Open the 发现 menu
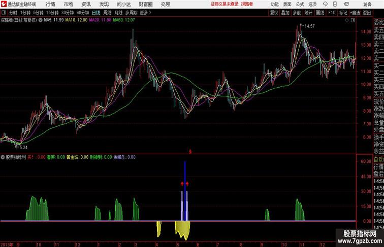Viewport: 384px width, 247px height. (x=104, y=4)
